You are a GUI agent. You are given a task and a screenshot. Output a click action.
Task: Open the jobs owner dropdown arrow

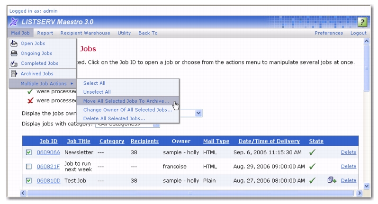198,113
